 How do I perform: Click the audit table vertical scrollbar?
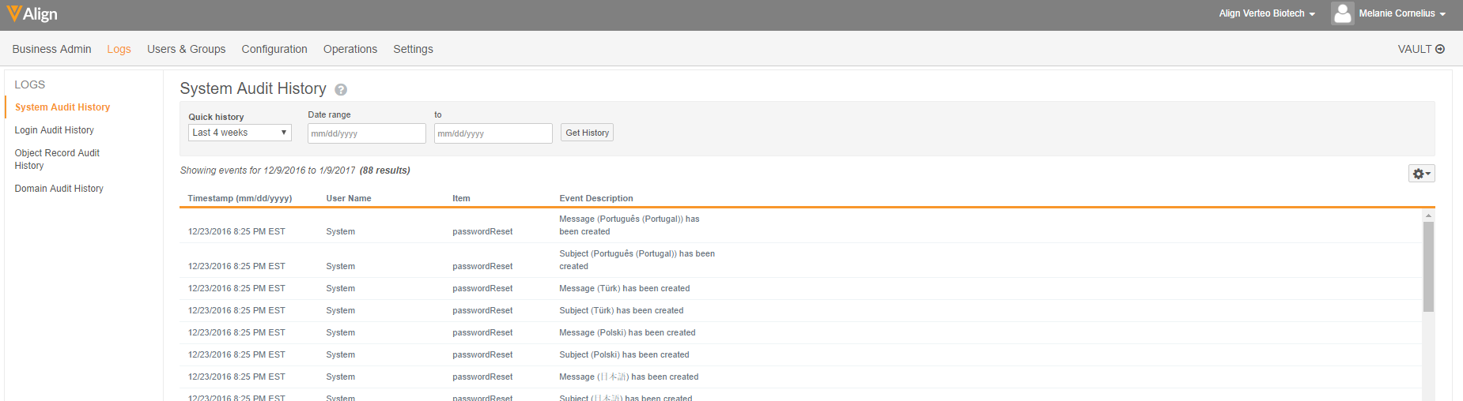pos(1428,267)
